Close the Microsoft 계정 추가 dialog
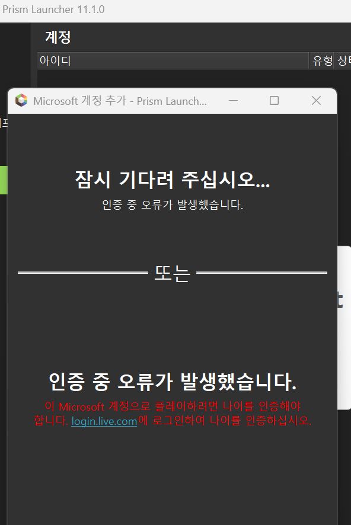Image resolution: width=351 pixels, height=525 pixels. coord(316,101)
